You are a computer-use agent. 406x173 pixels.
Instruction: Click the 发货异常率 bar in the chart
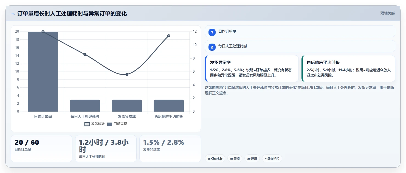tap(127, 106)
